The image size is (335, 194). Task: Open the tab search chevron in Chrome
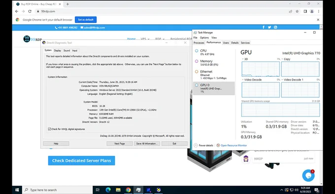tap(290, 3)
